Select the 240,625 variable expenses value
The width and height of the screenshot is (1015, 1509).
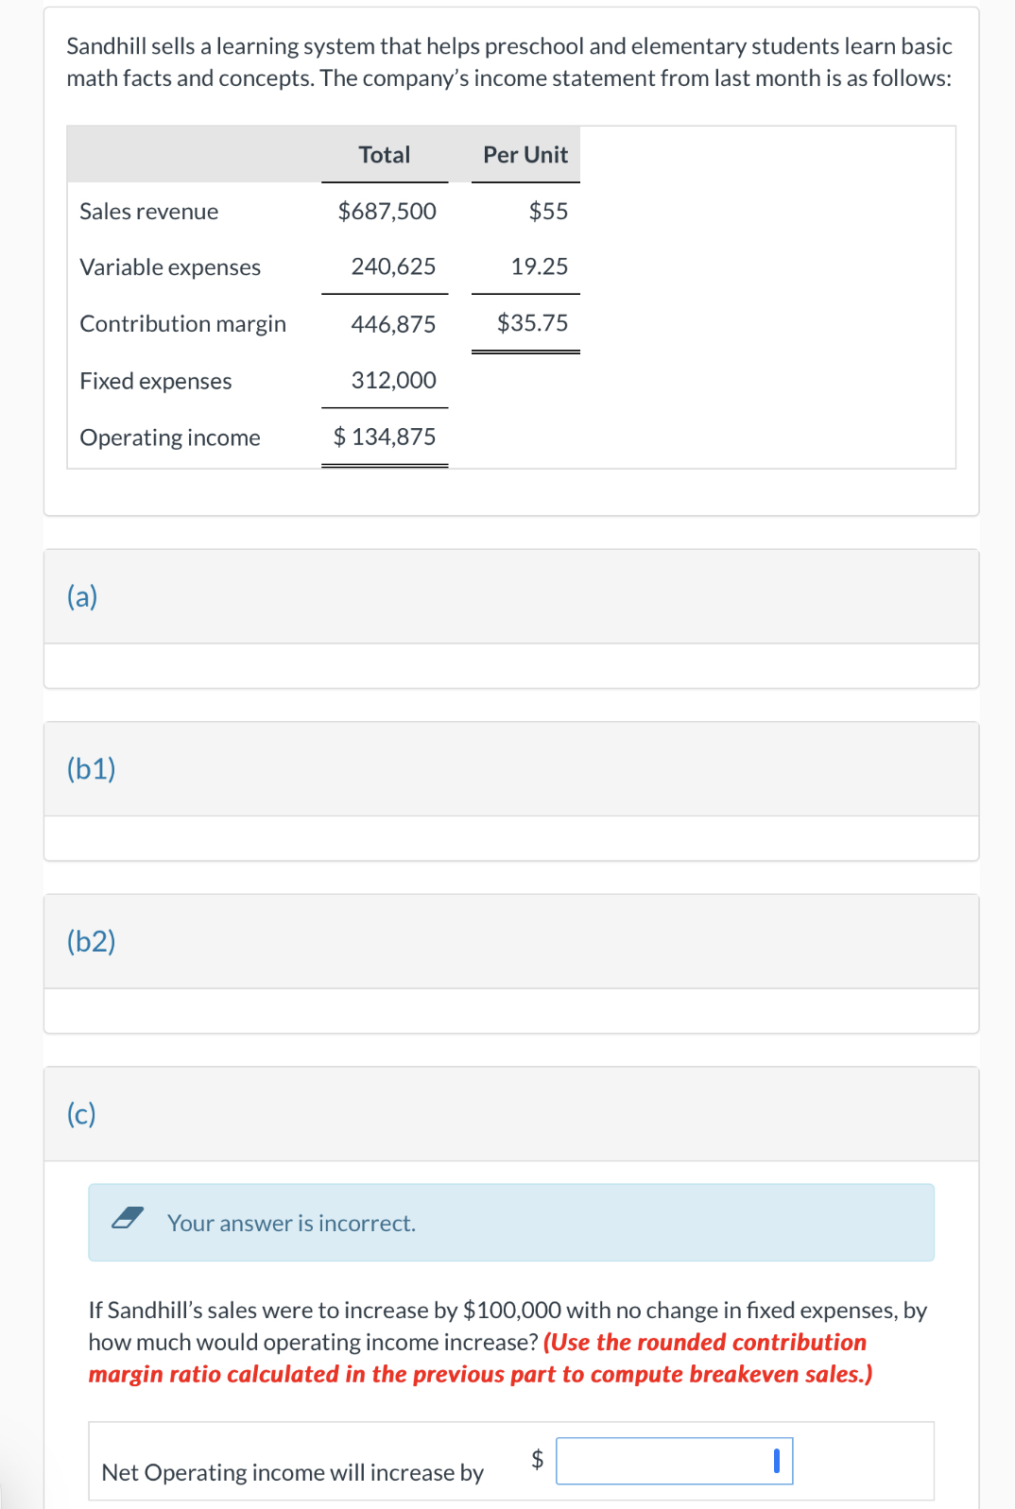(393, 266)
